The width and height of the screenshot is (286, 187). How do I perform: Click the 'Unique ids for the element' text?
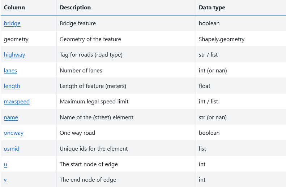(x=94, y=148)
